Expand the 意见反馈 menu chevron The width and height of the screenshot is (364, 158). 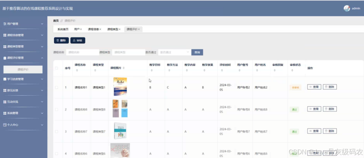coord(42,90)
